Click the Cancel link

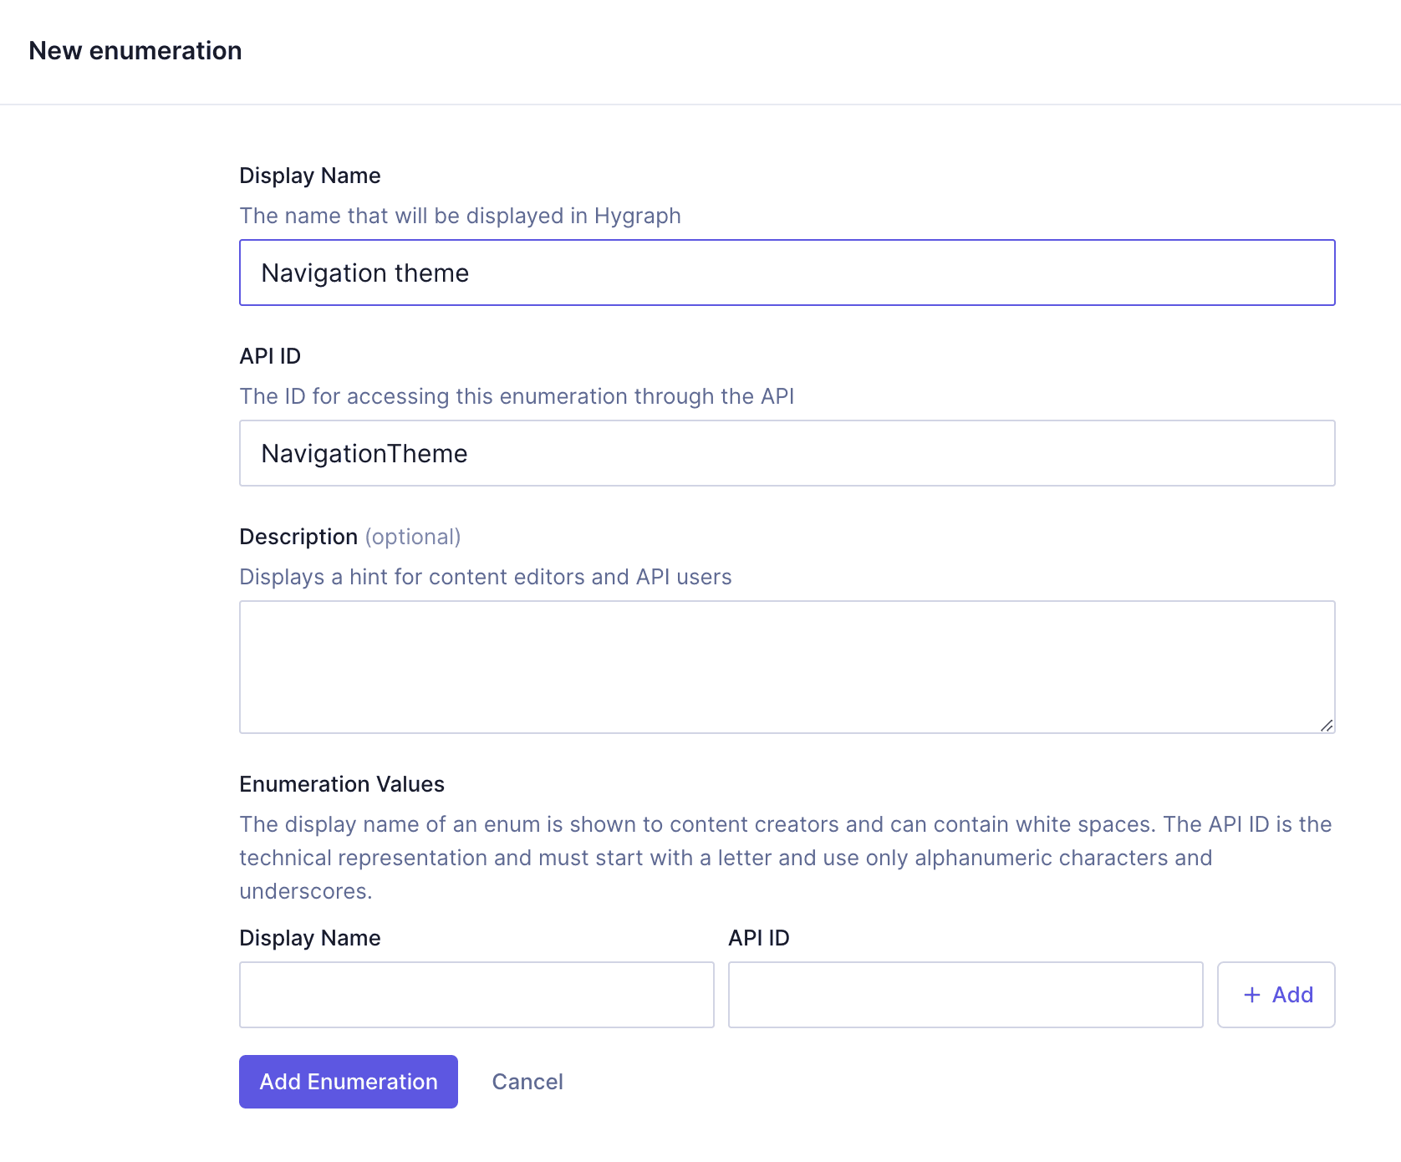pyautogui.click(x=527, y=1081)
